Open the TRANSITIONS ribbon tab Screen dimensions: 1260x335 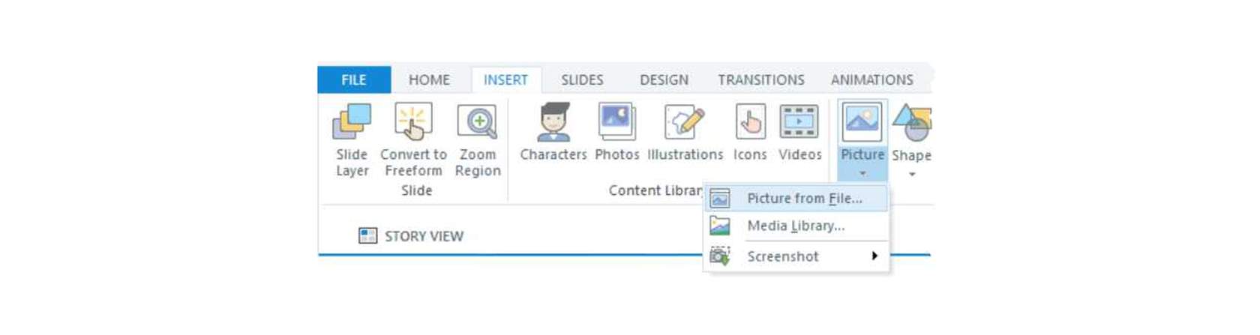tap(760, 79)
